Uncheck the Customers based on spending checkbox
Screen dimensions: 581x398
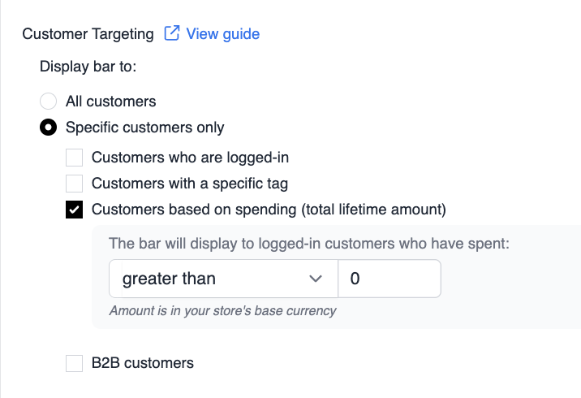pos(74,210)
